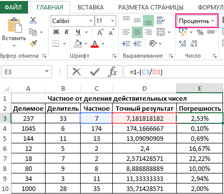
Task: Increase indent of cell content
Action: [137, 44]
